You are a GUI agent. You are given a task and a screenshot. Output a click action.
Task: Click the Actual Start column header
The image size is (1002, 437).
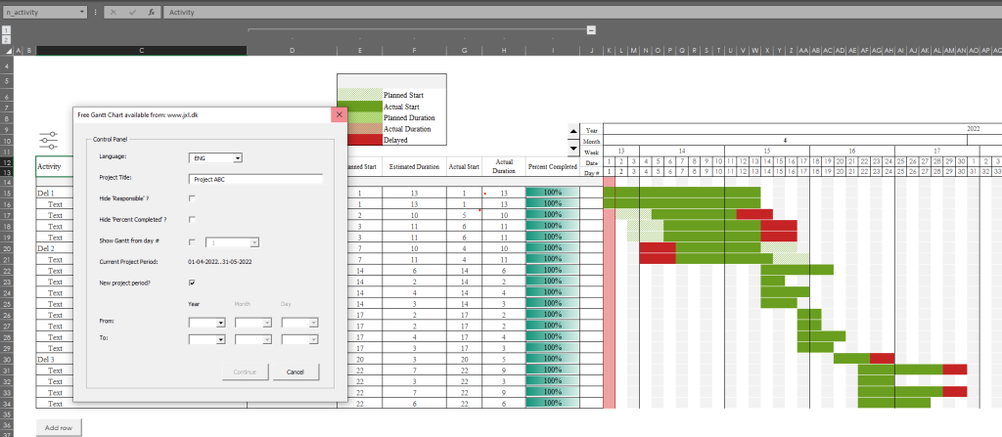465,167
